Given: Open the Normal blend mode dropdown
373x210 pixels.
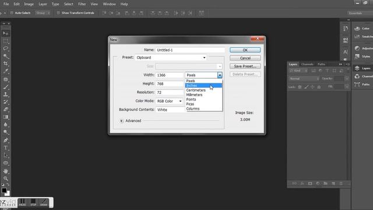Looking at the screenshot, I should point(304,79).
